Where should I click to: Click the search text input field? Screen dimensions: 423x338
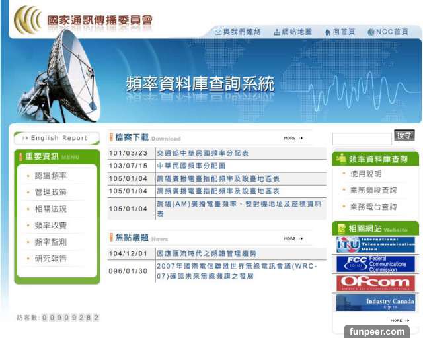point(362,139)
